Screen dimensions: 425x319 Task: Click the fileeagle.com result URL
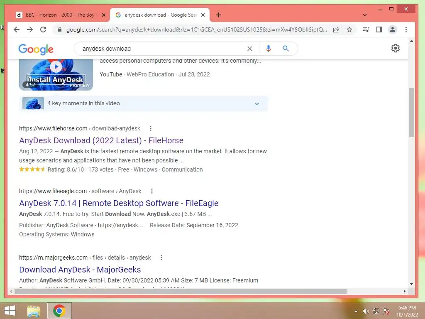(80, 191)
